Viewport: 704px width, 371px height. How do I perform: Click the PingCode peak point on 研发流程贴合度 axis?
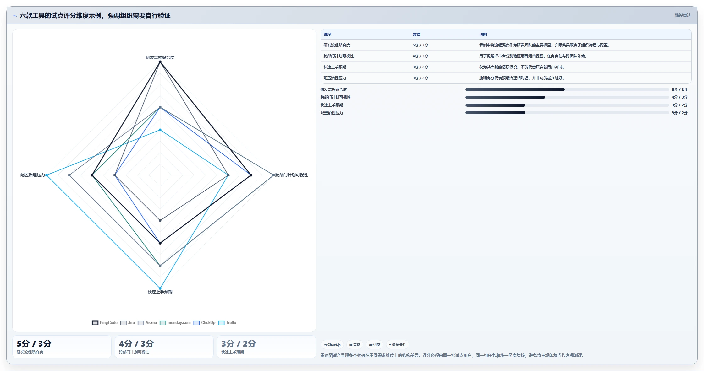(160, 62)
